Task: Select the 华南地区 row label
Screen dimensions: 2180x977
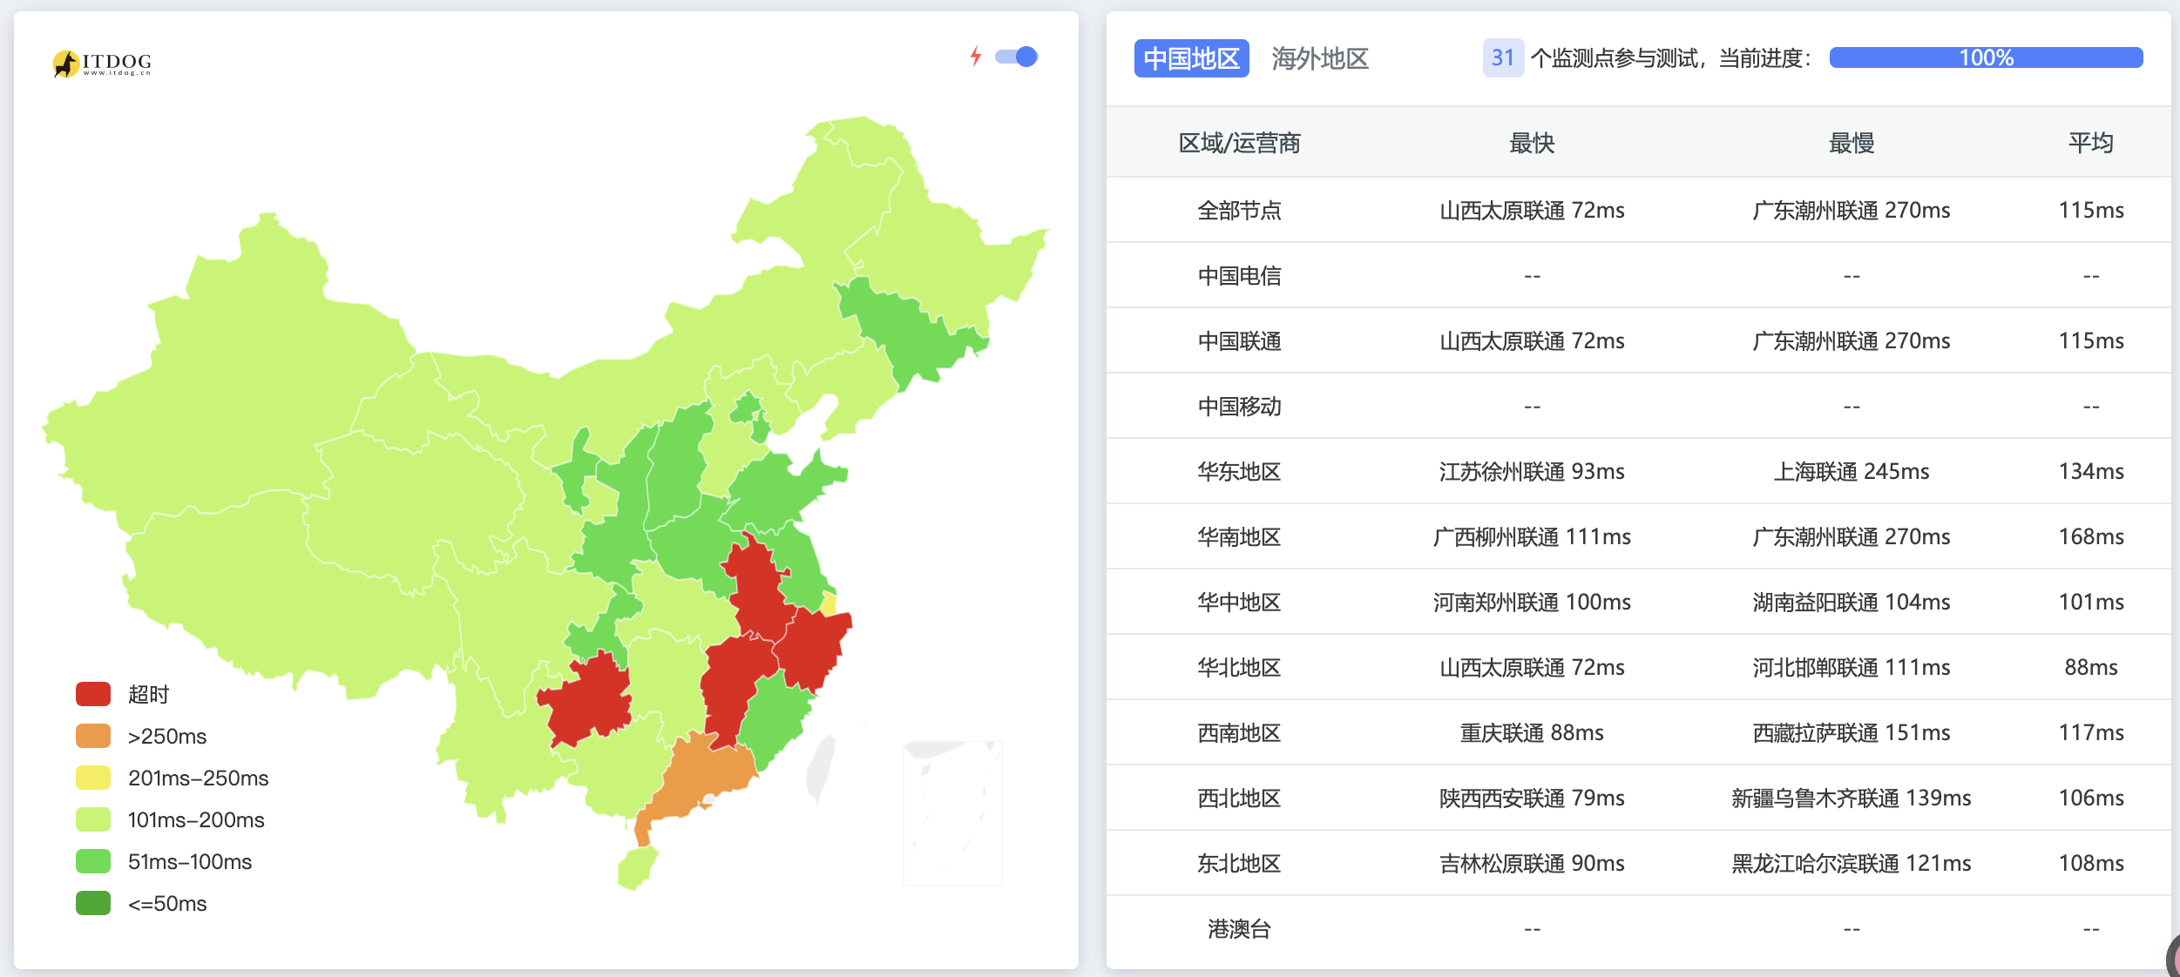Action: click(x=1239, y=536)
